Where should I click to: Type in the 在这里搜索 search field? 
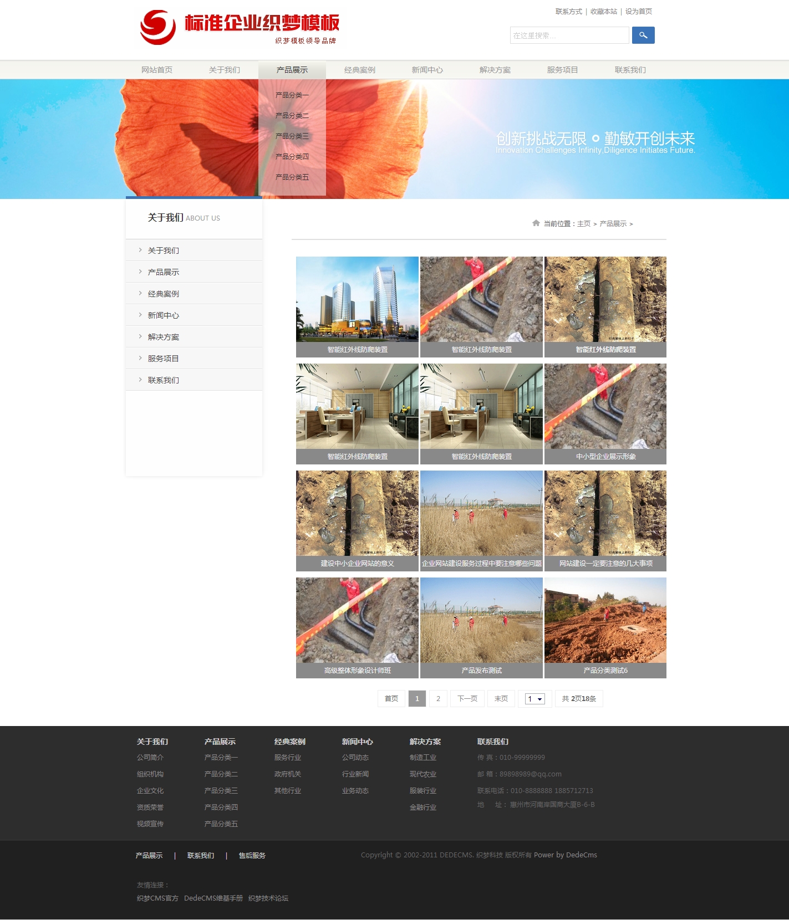click(x=569, y=35)
